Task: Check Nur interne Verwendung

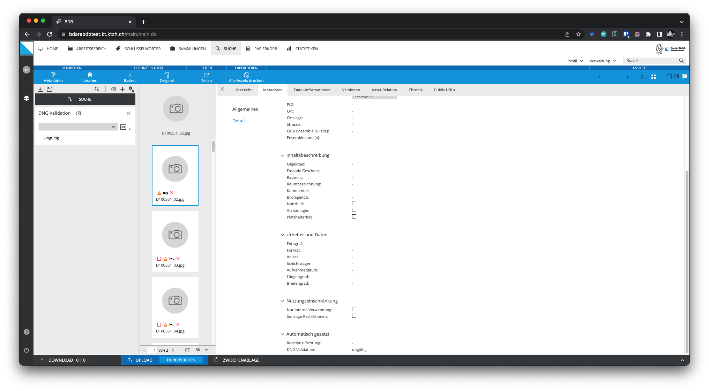Action: (x=354, y=309)
